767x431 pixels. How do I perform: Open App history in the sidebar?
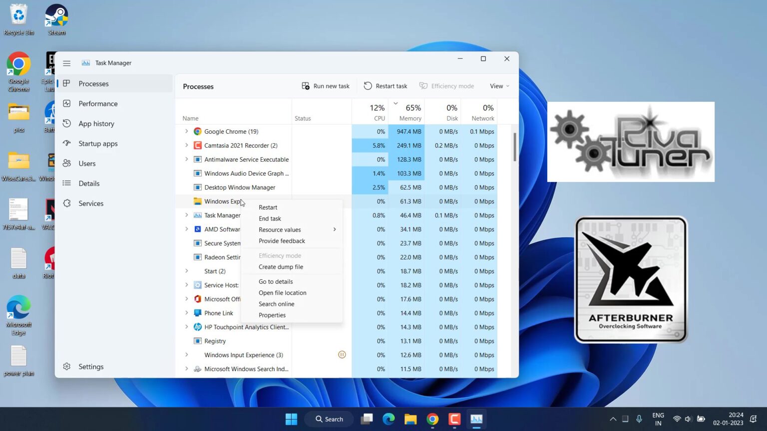[x=96, y=124]
